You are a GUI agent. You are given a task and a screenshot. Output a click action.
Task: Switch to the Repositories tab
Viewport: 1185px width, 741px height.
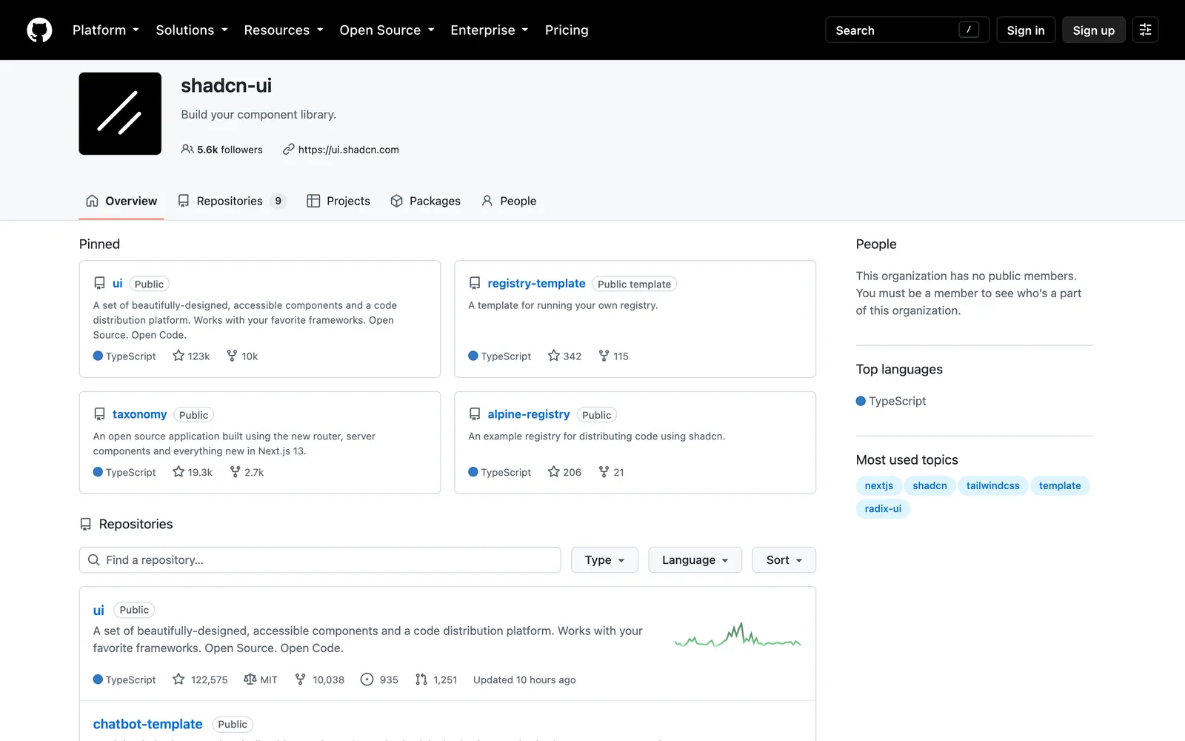pos(232,201)
